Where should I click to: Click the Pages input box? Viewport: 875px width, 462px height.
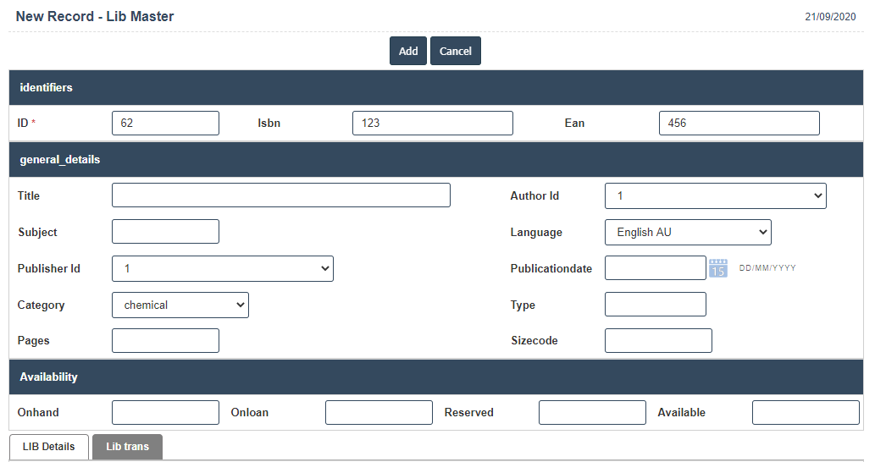point(165,340)
